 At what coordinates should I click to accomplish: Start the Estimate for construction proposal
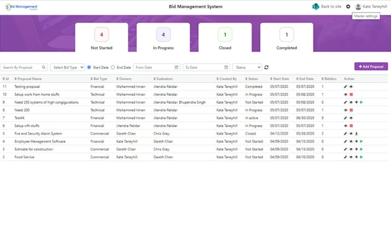pos(362,149)
